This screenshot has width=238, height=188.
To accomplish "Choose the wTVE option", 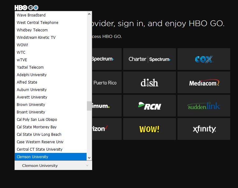I will point(51,60).
